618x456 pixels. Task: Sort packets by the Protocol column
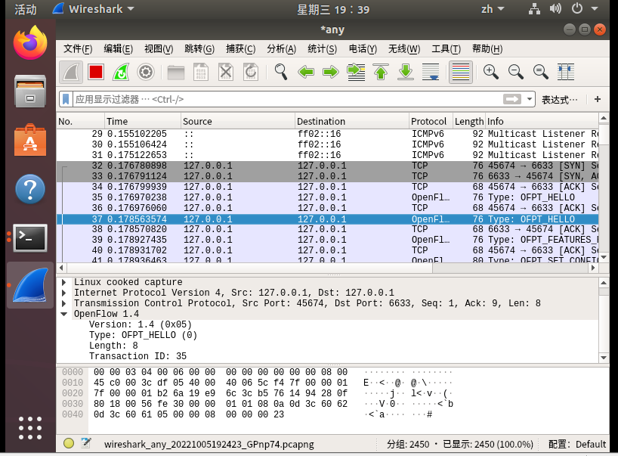(431, 121)
